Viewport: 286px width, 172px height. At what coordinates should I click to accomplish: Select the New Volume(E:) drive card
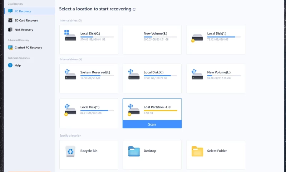tap(152, 40)
